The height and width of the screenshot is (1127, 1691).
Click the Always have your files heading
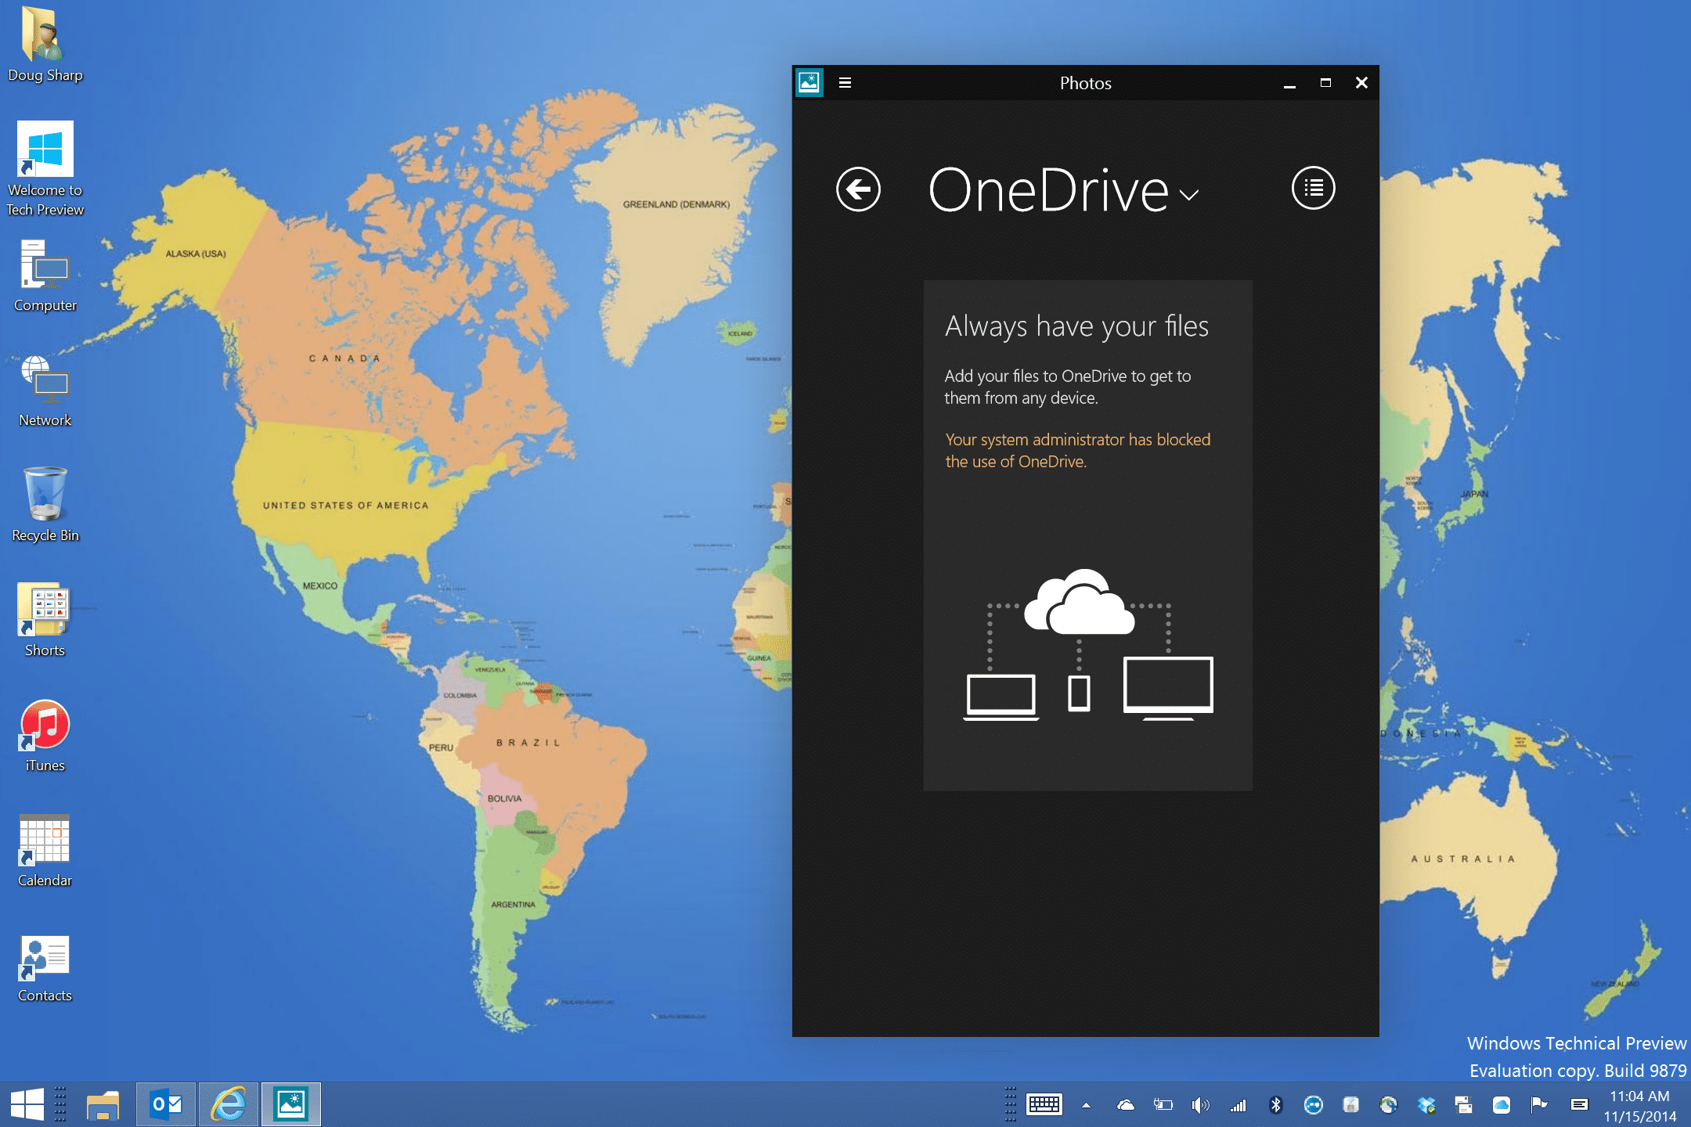coord(1076,326)
